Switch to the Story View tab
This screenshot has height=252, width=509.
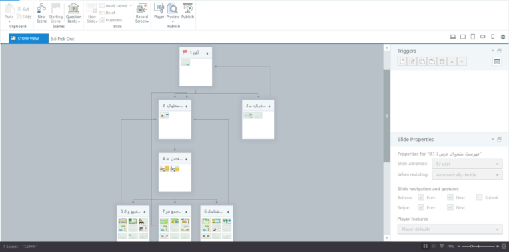pyautogui.click(x=29, y=38)
